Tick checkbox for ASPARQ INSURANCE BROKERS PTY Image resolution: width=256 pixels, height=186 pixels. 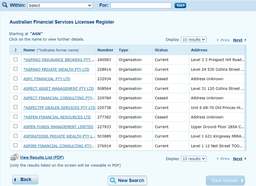(x=15, y=59)
